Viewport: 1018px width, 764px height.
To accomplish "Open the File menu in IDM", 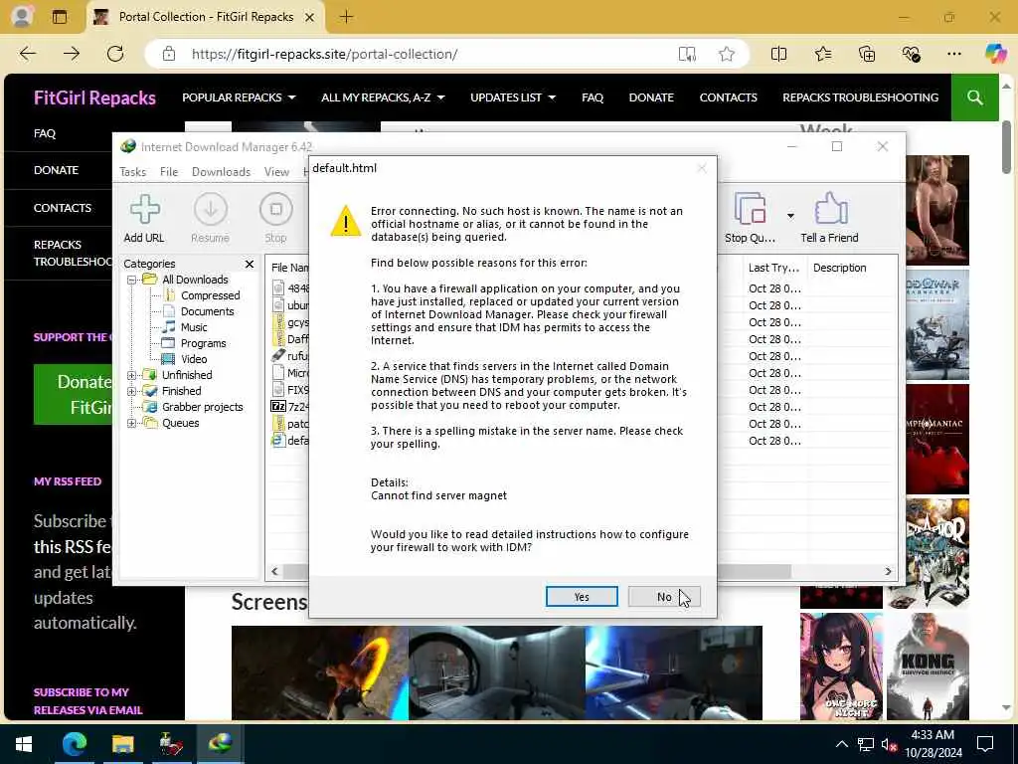I will point(169,171).
